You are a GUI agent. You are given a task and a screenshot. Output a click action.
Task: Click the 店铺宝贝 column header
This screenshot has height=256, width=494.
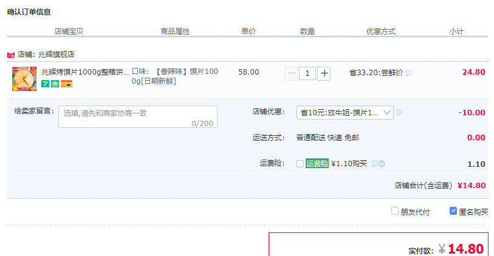tap(69, 32)
